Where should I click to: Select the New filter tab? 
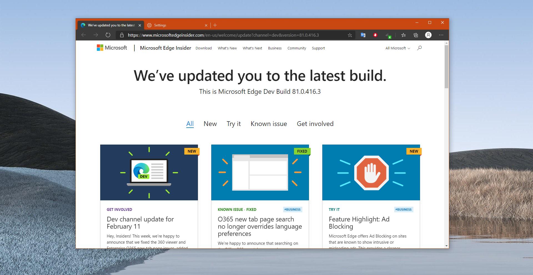[210, 124]
